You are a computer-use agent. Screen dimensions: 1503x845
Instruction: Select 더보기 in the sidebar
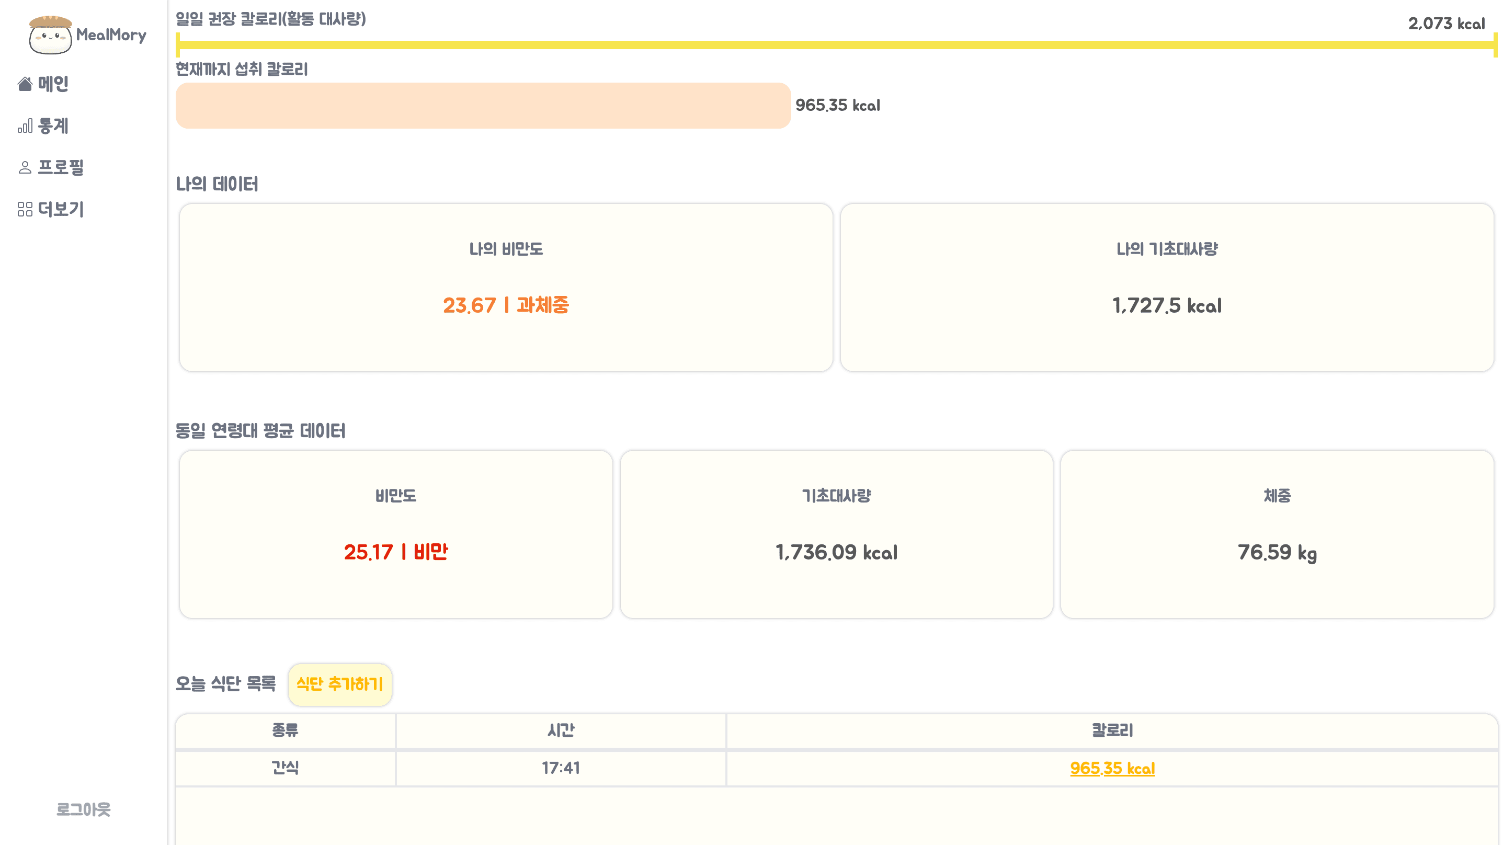point(61,210)
